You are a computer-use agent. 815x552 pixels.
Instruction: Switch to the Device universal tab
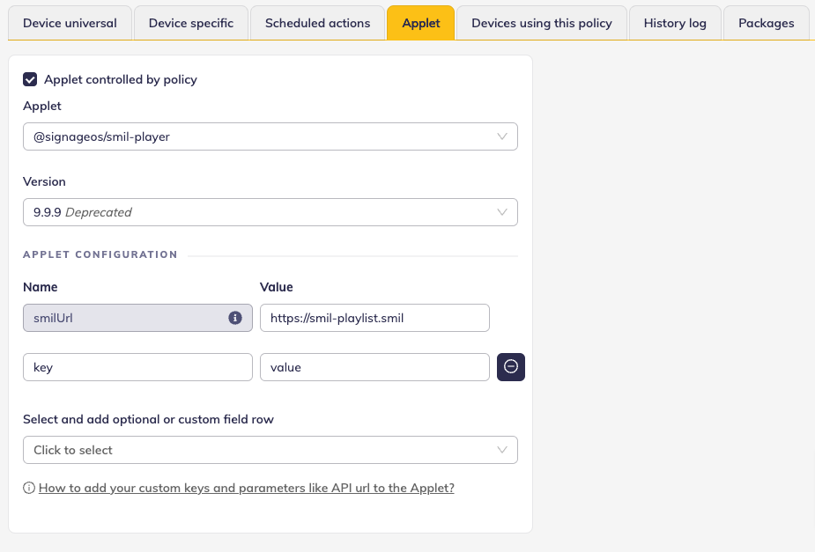(x=70, y=23)
